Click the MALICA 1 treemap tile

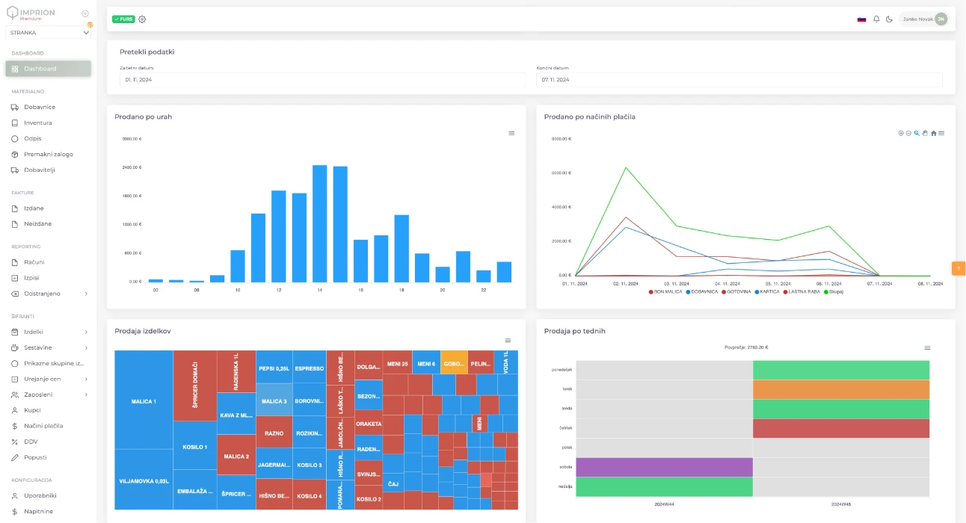[144, 401]
